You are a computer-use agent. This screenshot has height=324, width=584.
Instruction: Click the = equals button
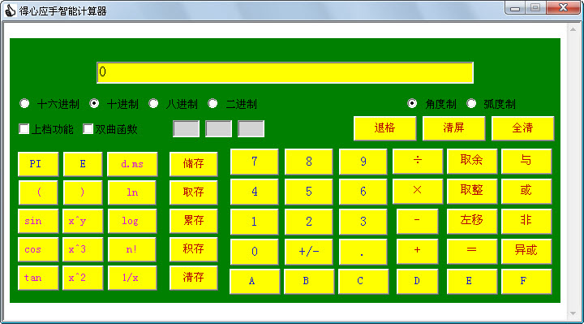click(472, 251)
